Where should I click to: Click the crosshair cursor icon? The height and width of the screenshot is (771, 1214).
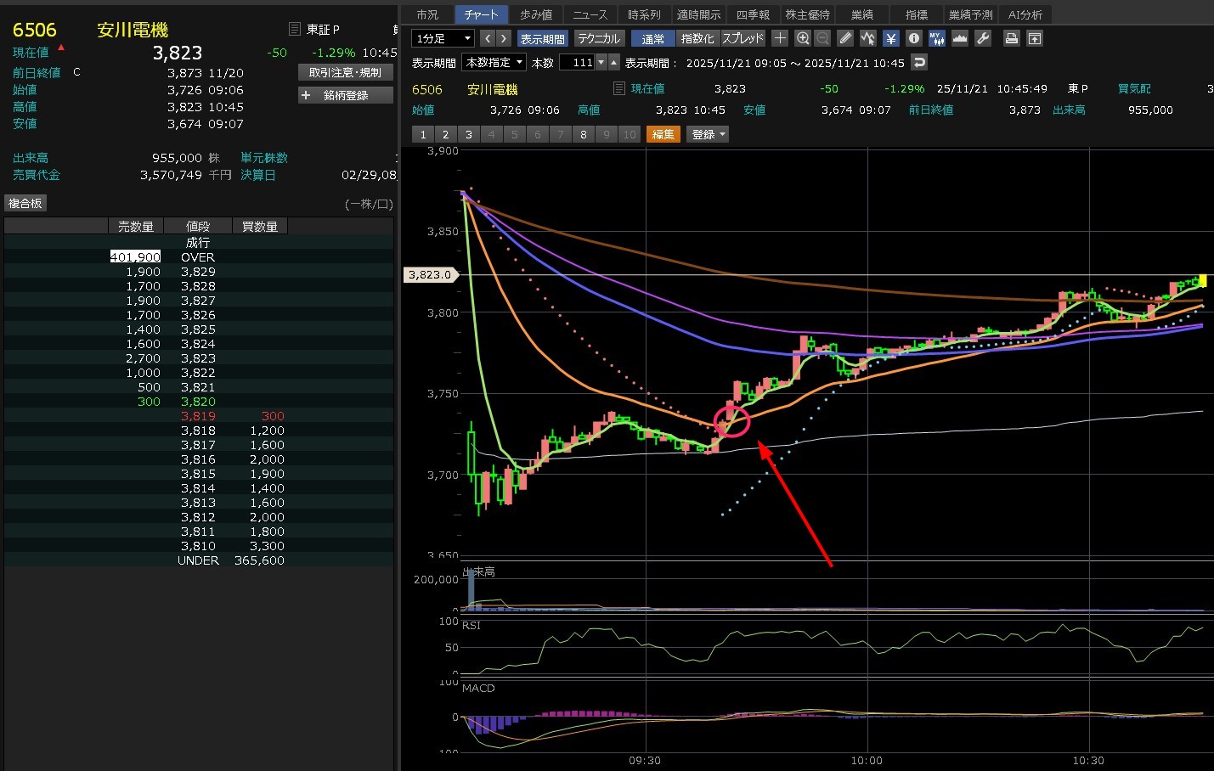[x=780, y=38]
